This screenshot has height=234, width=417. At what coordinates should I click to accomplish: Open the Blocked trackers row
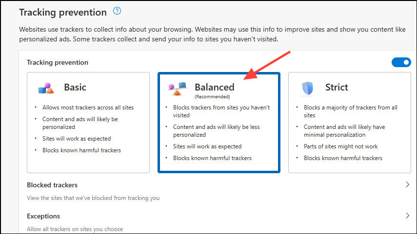(52, 185)
